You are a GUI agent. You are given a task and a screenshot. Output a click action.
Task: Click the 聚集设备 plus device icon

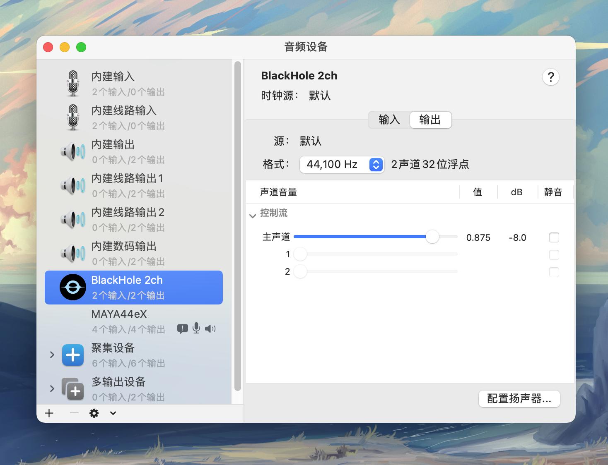[73, 355]
